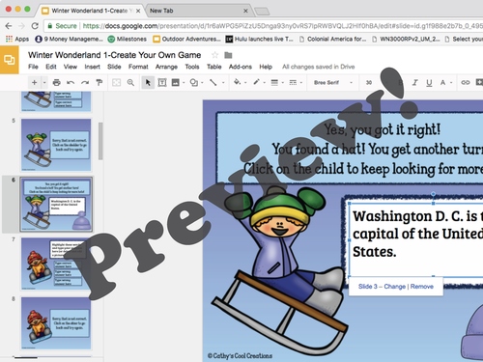Click the Google Slides home icon

[9, 60]
